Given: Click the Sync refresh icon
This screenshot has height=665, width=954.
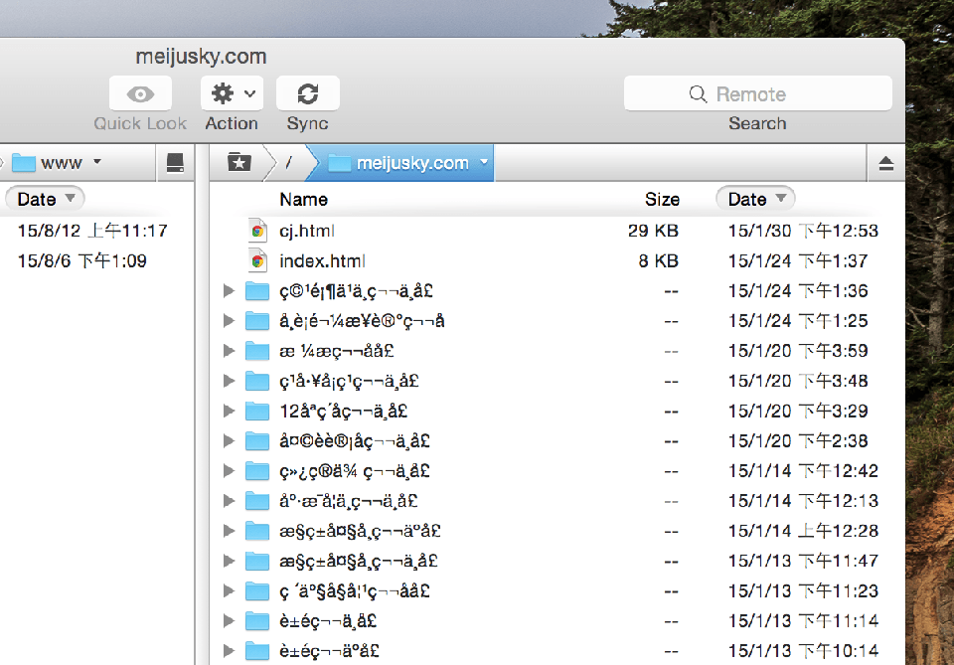Looking at the screenshot, I should [x=307, y=92].
